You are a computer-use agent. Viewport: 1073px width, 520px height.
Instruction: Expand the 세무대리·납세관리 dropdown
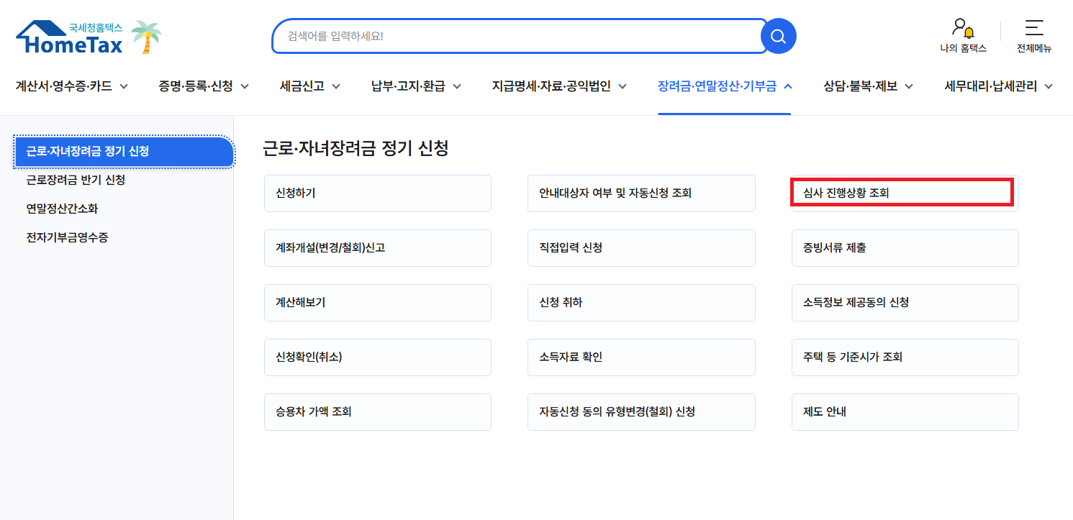995,85
